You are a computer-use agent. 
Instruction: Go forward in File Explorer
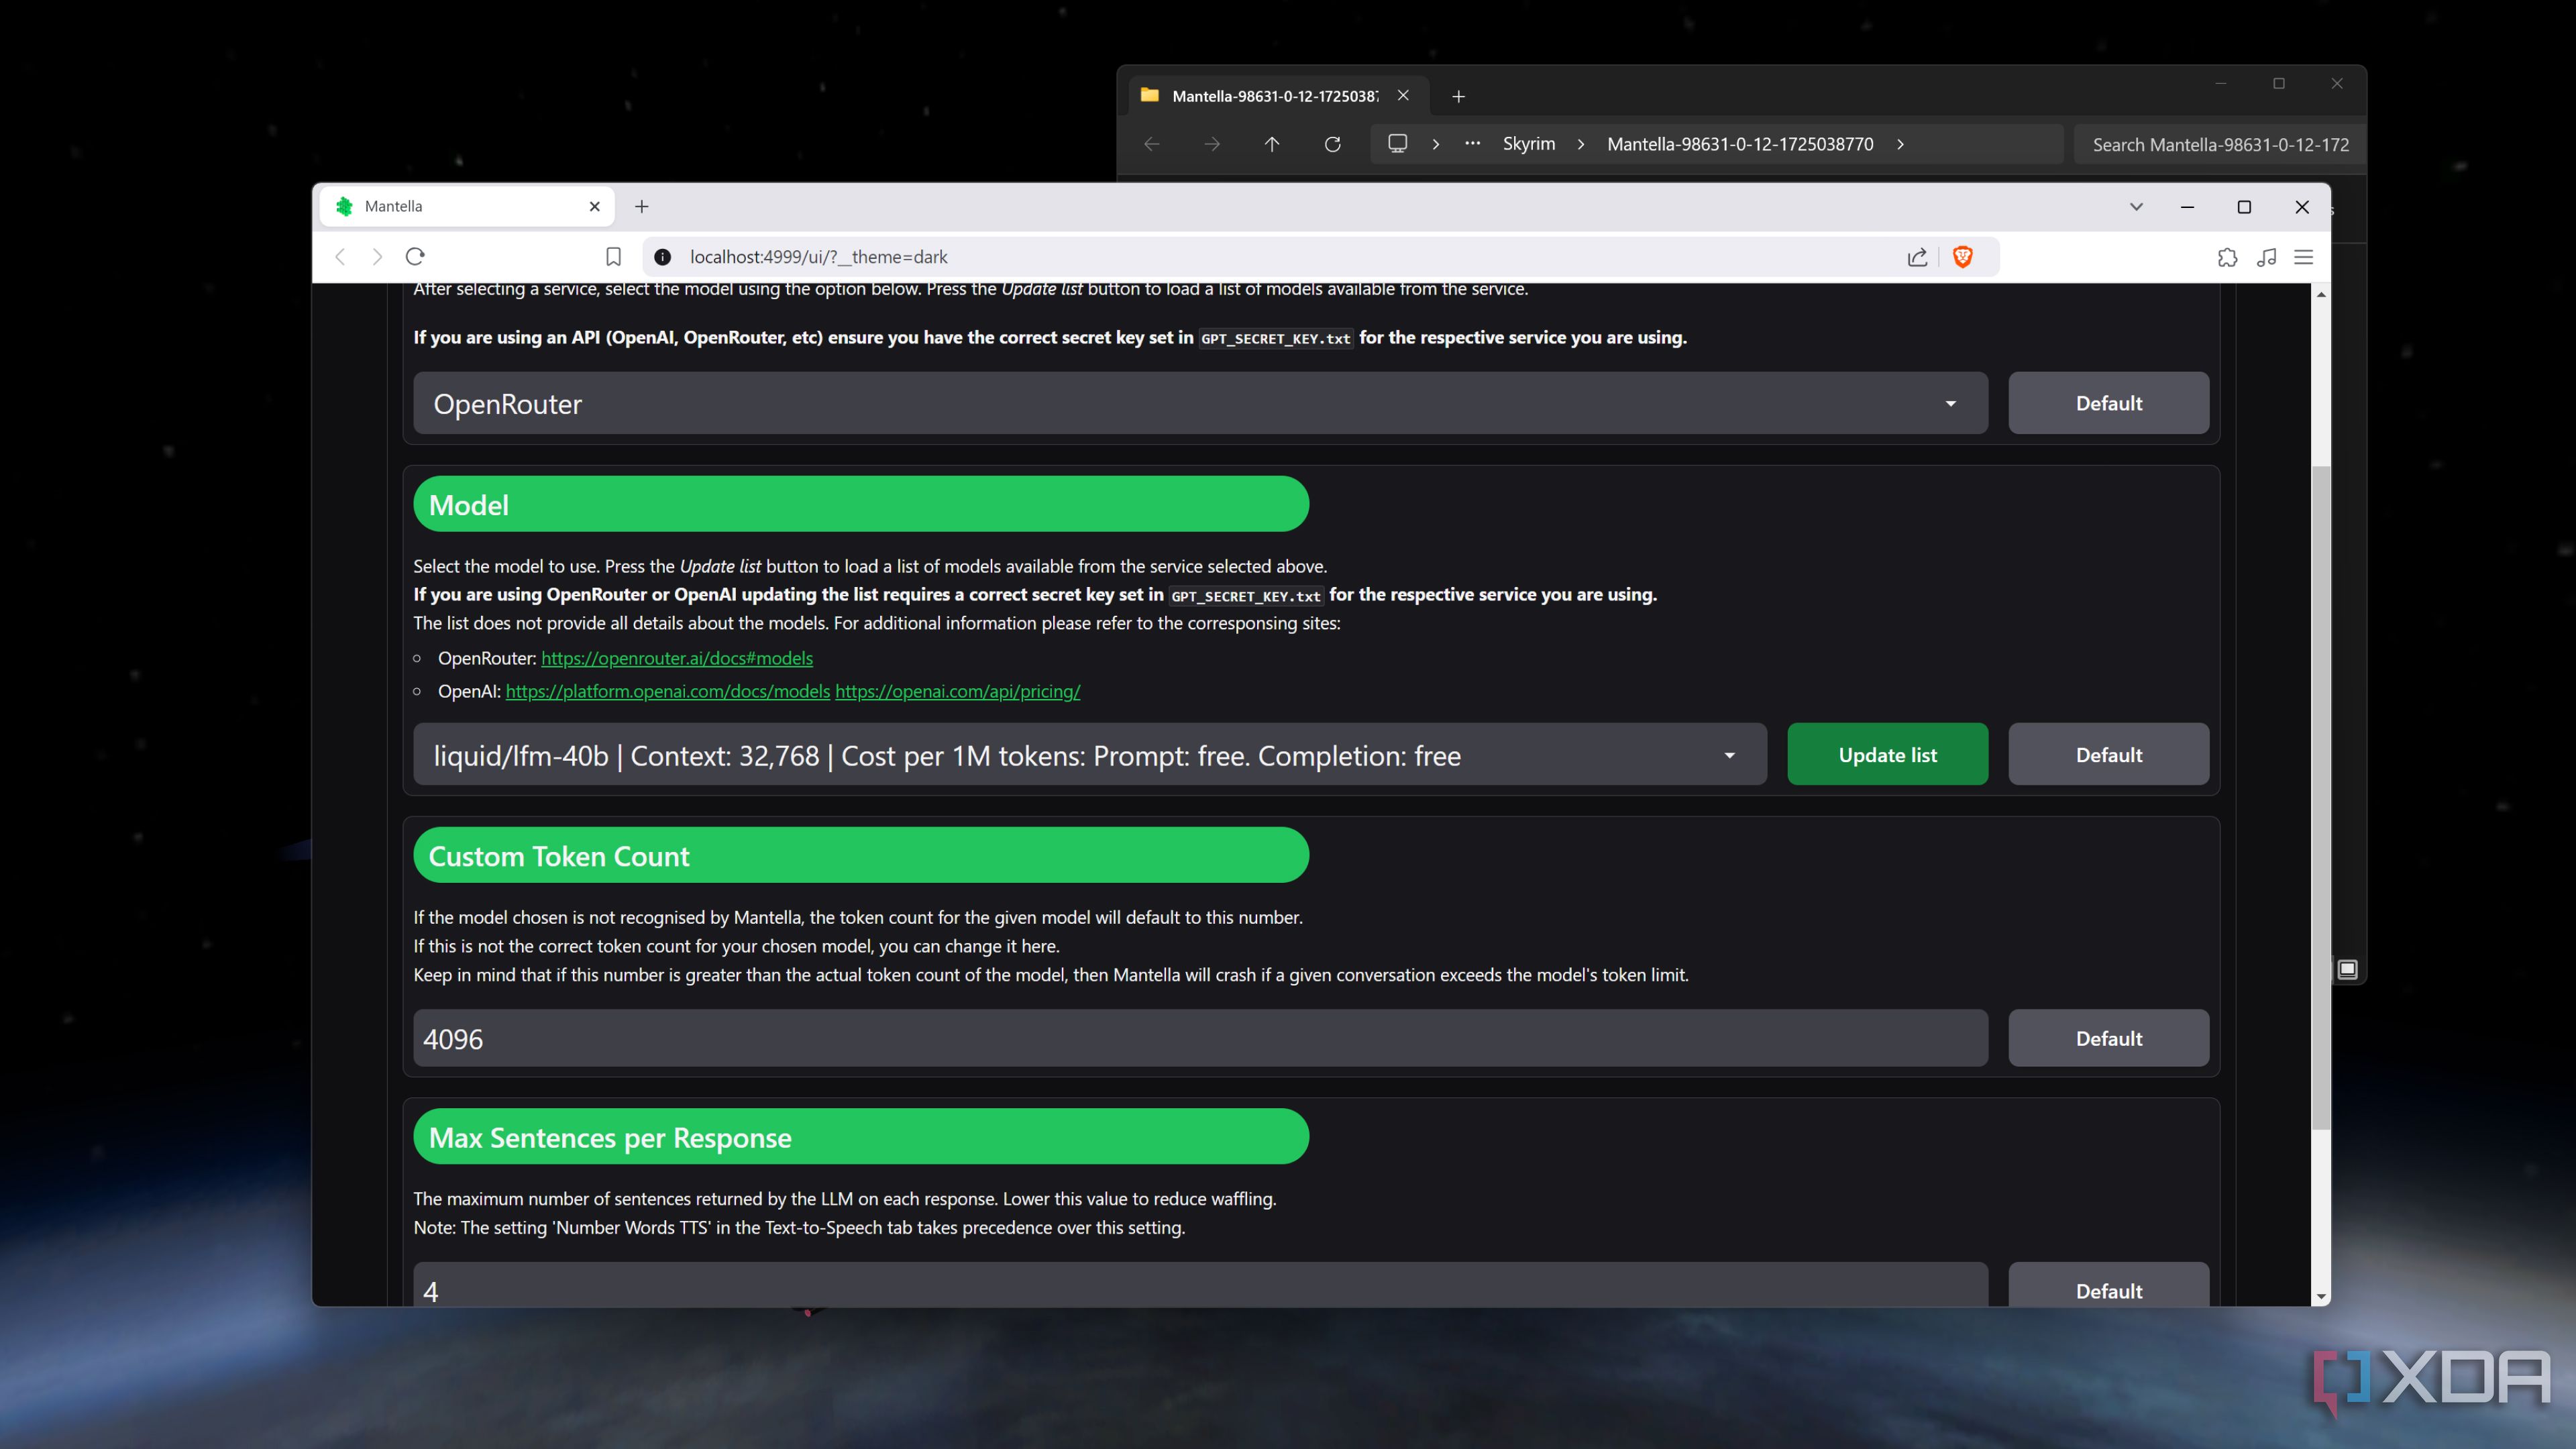[x=1212, y=144]
